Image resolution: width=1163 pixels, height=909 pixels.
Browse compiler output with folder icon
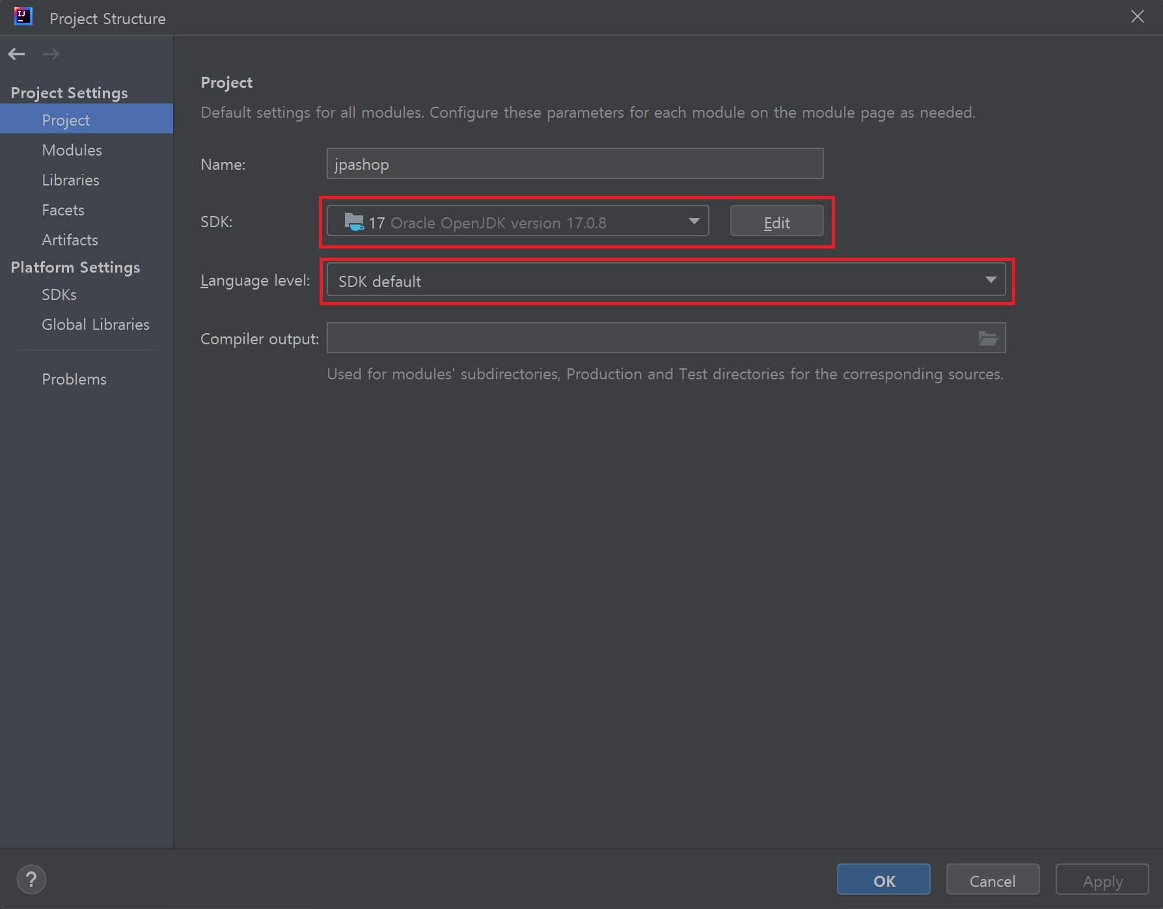988,338
